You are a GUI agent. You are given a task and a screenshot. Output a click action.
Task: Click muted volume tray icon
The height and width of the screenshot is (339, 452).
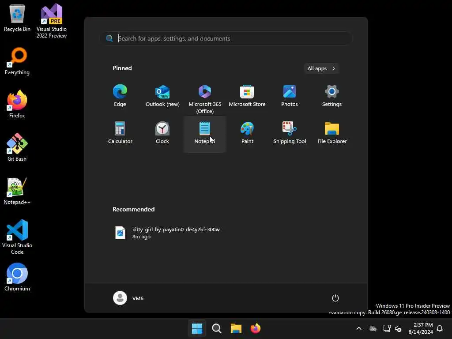coord(398,328)
